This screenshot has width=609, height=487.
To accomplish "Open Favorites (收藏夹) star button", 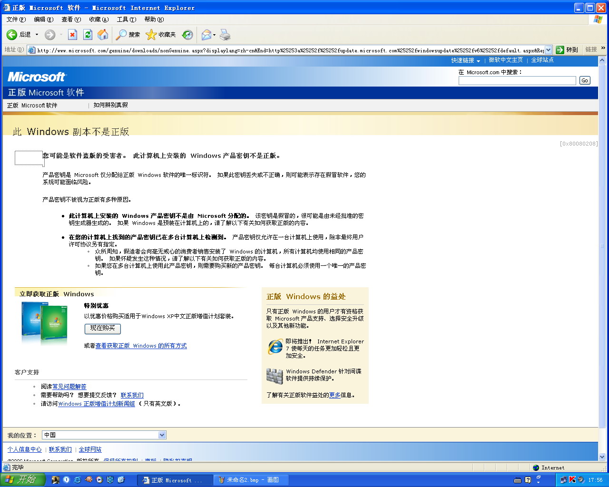I will 161,35.
